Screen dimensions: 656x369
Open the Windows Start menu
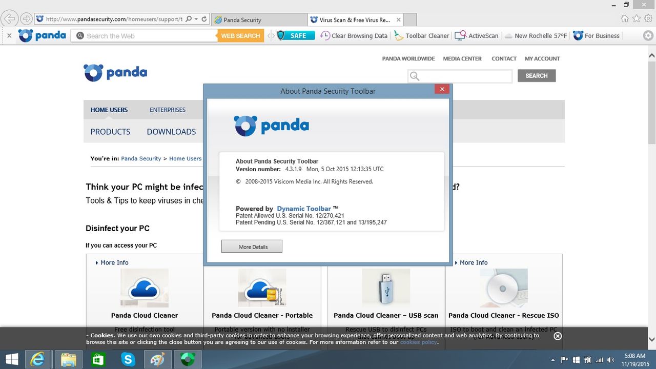[x=12, y=359]
